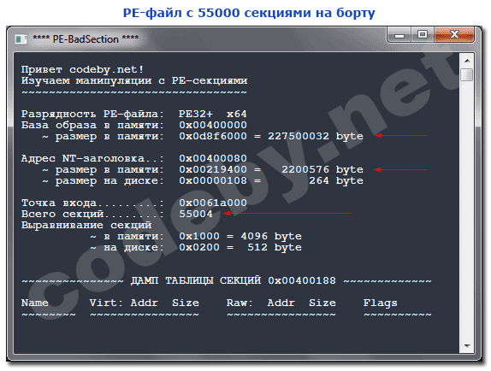The height and width of the screenshot is (371, 491).
Task: Click the 'ДАМП ТАБЛИЦЫ СЕКЦИЙ 0x00400188' header
Action: coord(233,280)
